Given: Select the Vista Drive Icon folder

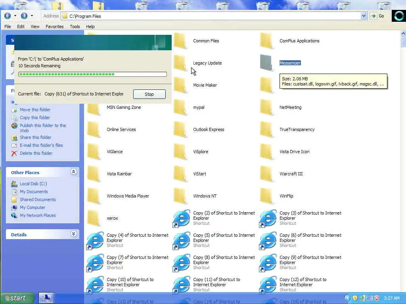Looking at the screenshot, I should (266, 152).
